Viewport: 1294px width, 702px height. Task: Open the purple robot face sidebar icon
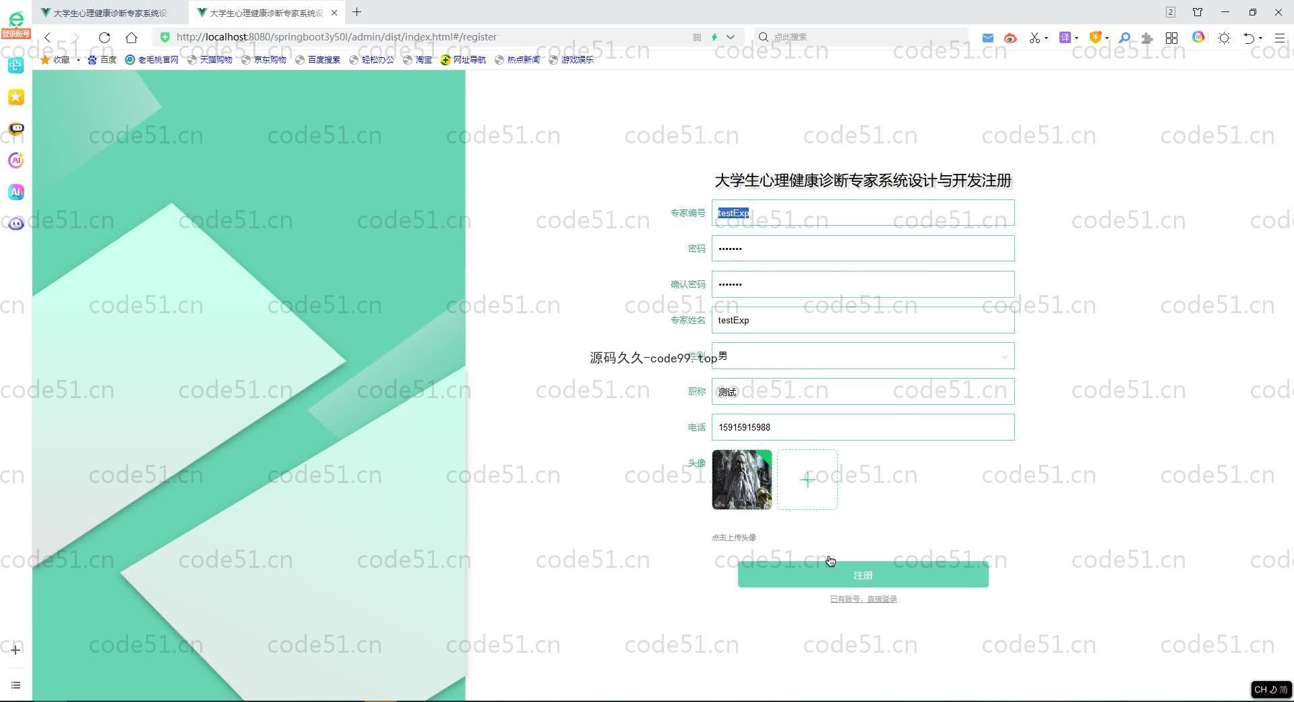(x=16, y=224)
